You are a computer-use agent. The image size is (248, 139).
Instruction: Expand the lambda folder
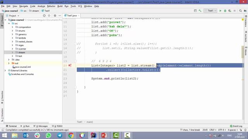coord(12,38)
